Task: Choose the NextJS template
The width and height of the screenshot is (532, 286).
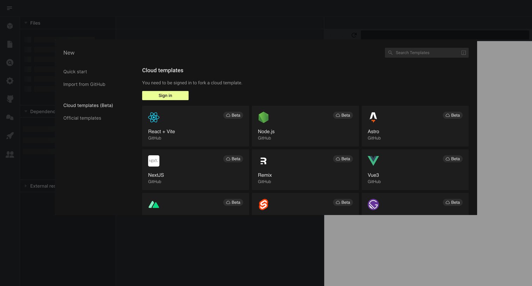Action: pyautogui.click(x=196, y=170)
